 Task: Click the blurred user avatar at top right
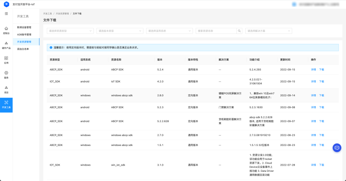point(294,4)
